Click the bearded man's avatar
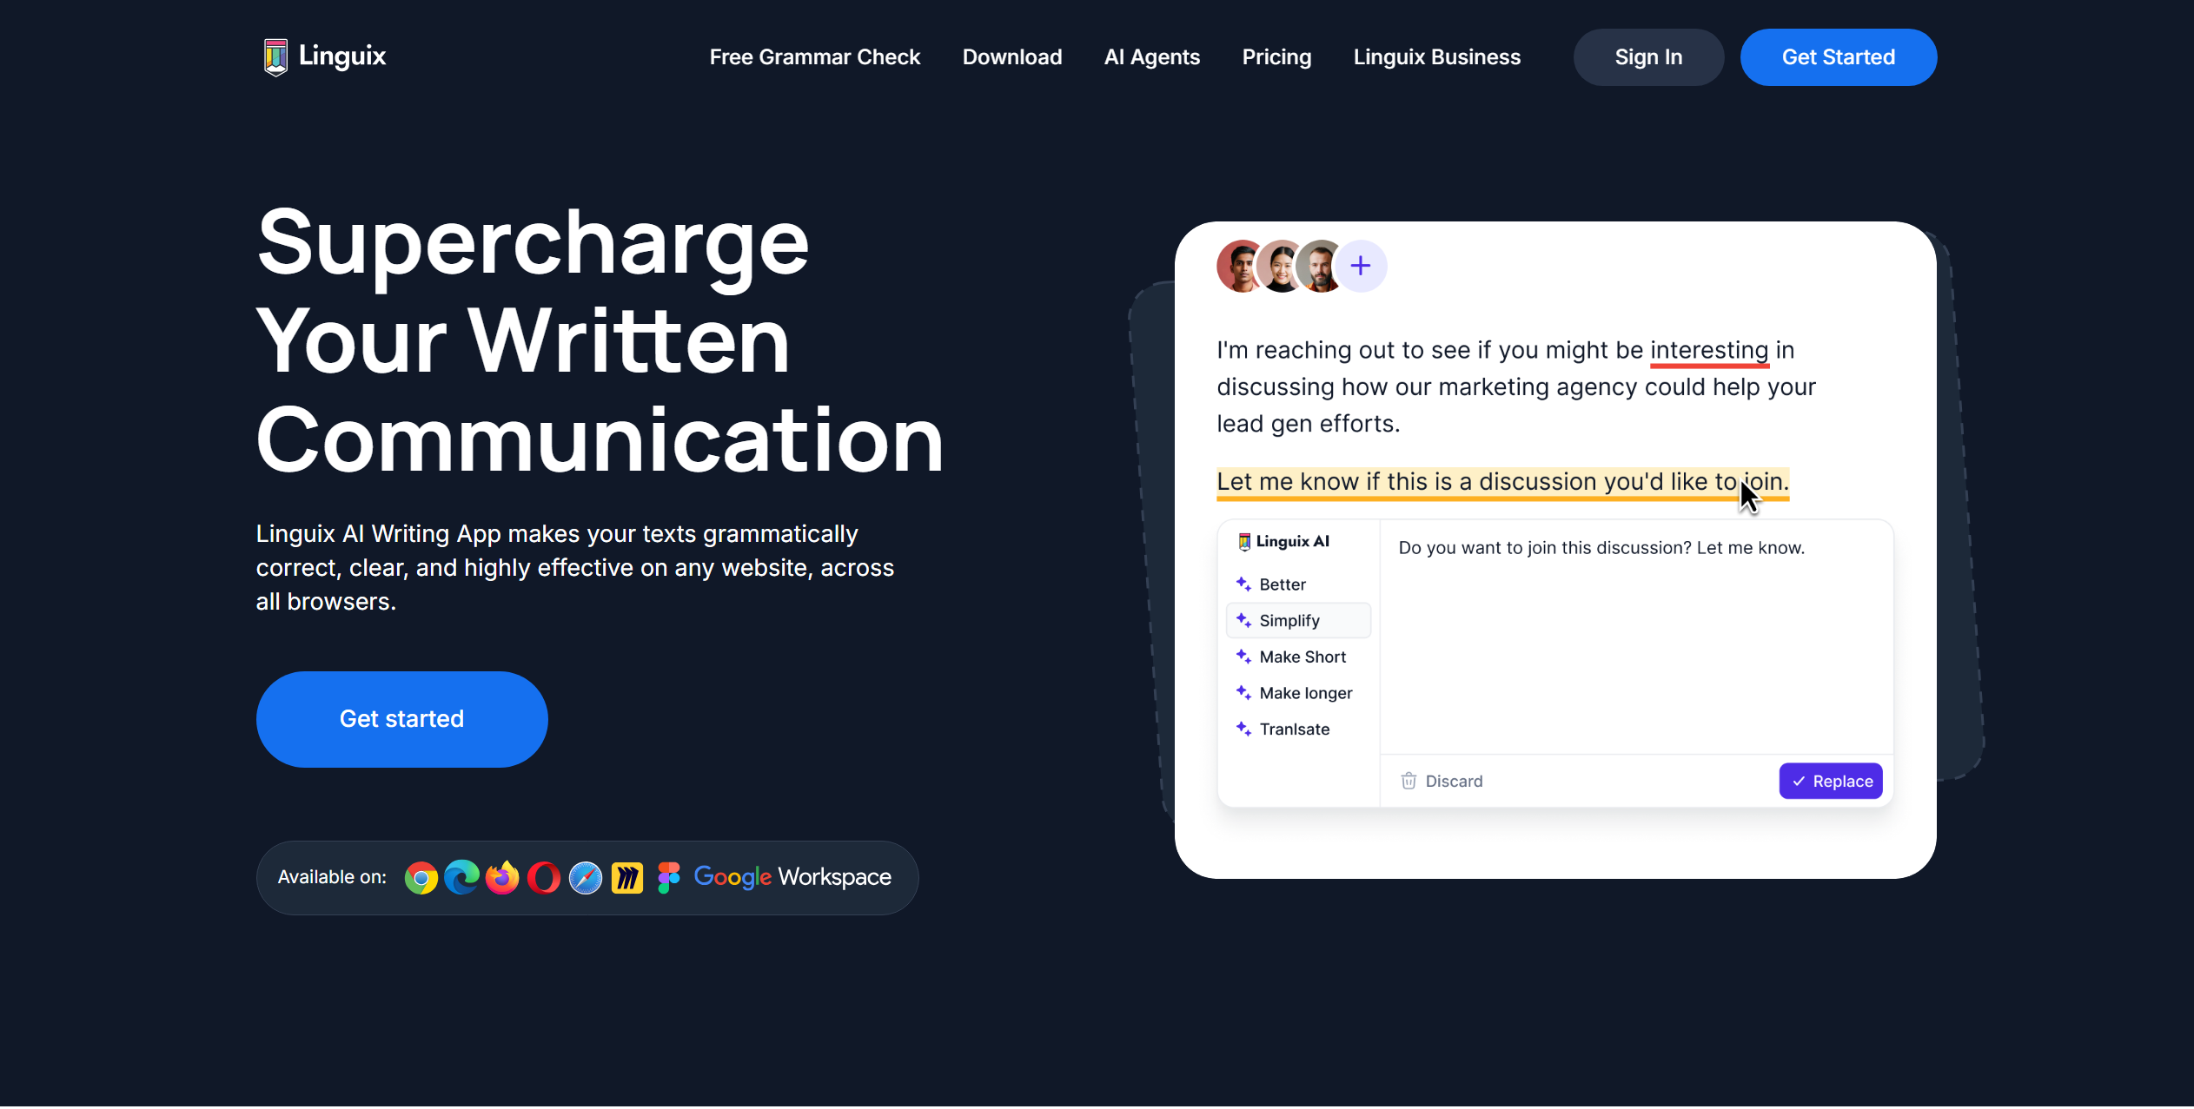2194x1109 pixels. (1320, 266)
